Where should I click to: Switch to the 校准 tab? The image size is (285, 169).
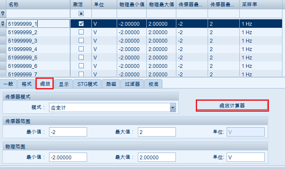pyautogui.click(x=153, y=84)
